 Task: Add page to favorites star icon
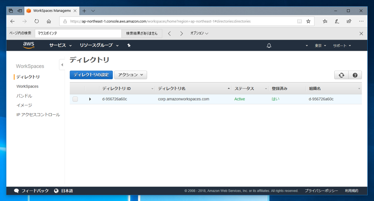click(x=308, y=21)
